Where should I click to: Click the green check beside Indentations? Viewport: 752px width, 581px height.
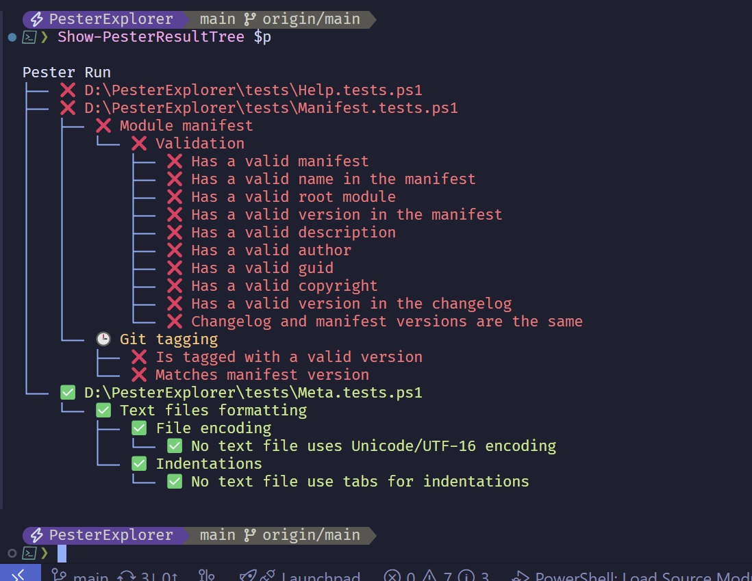[x=139, y=463]
